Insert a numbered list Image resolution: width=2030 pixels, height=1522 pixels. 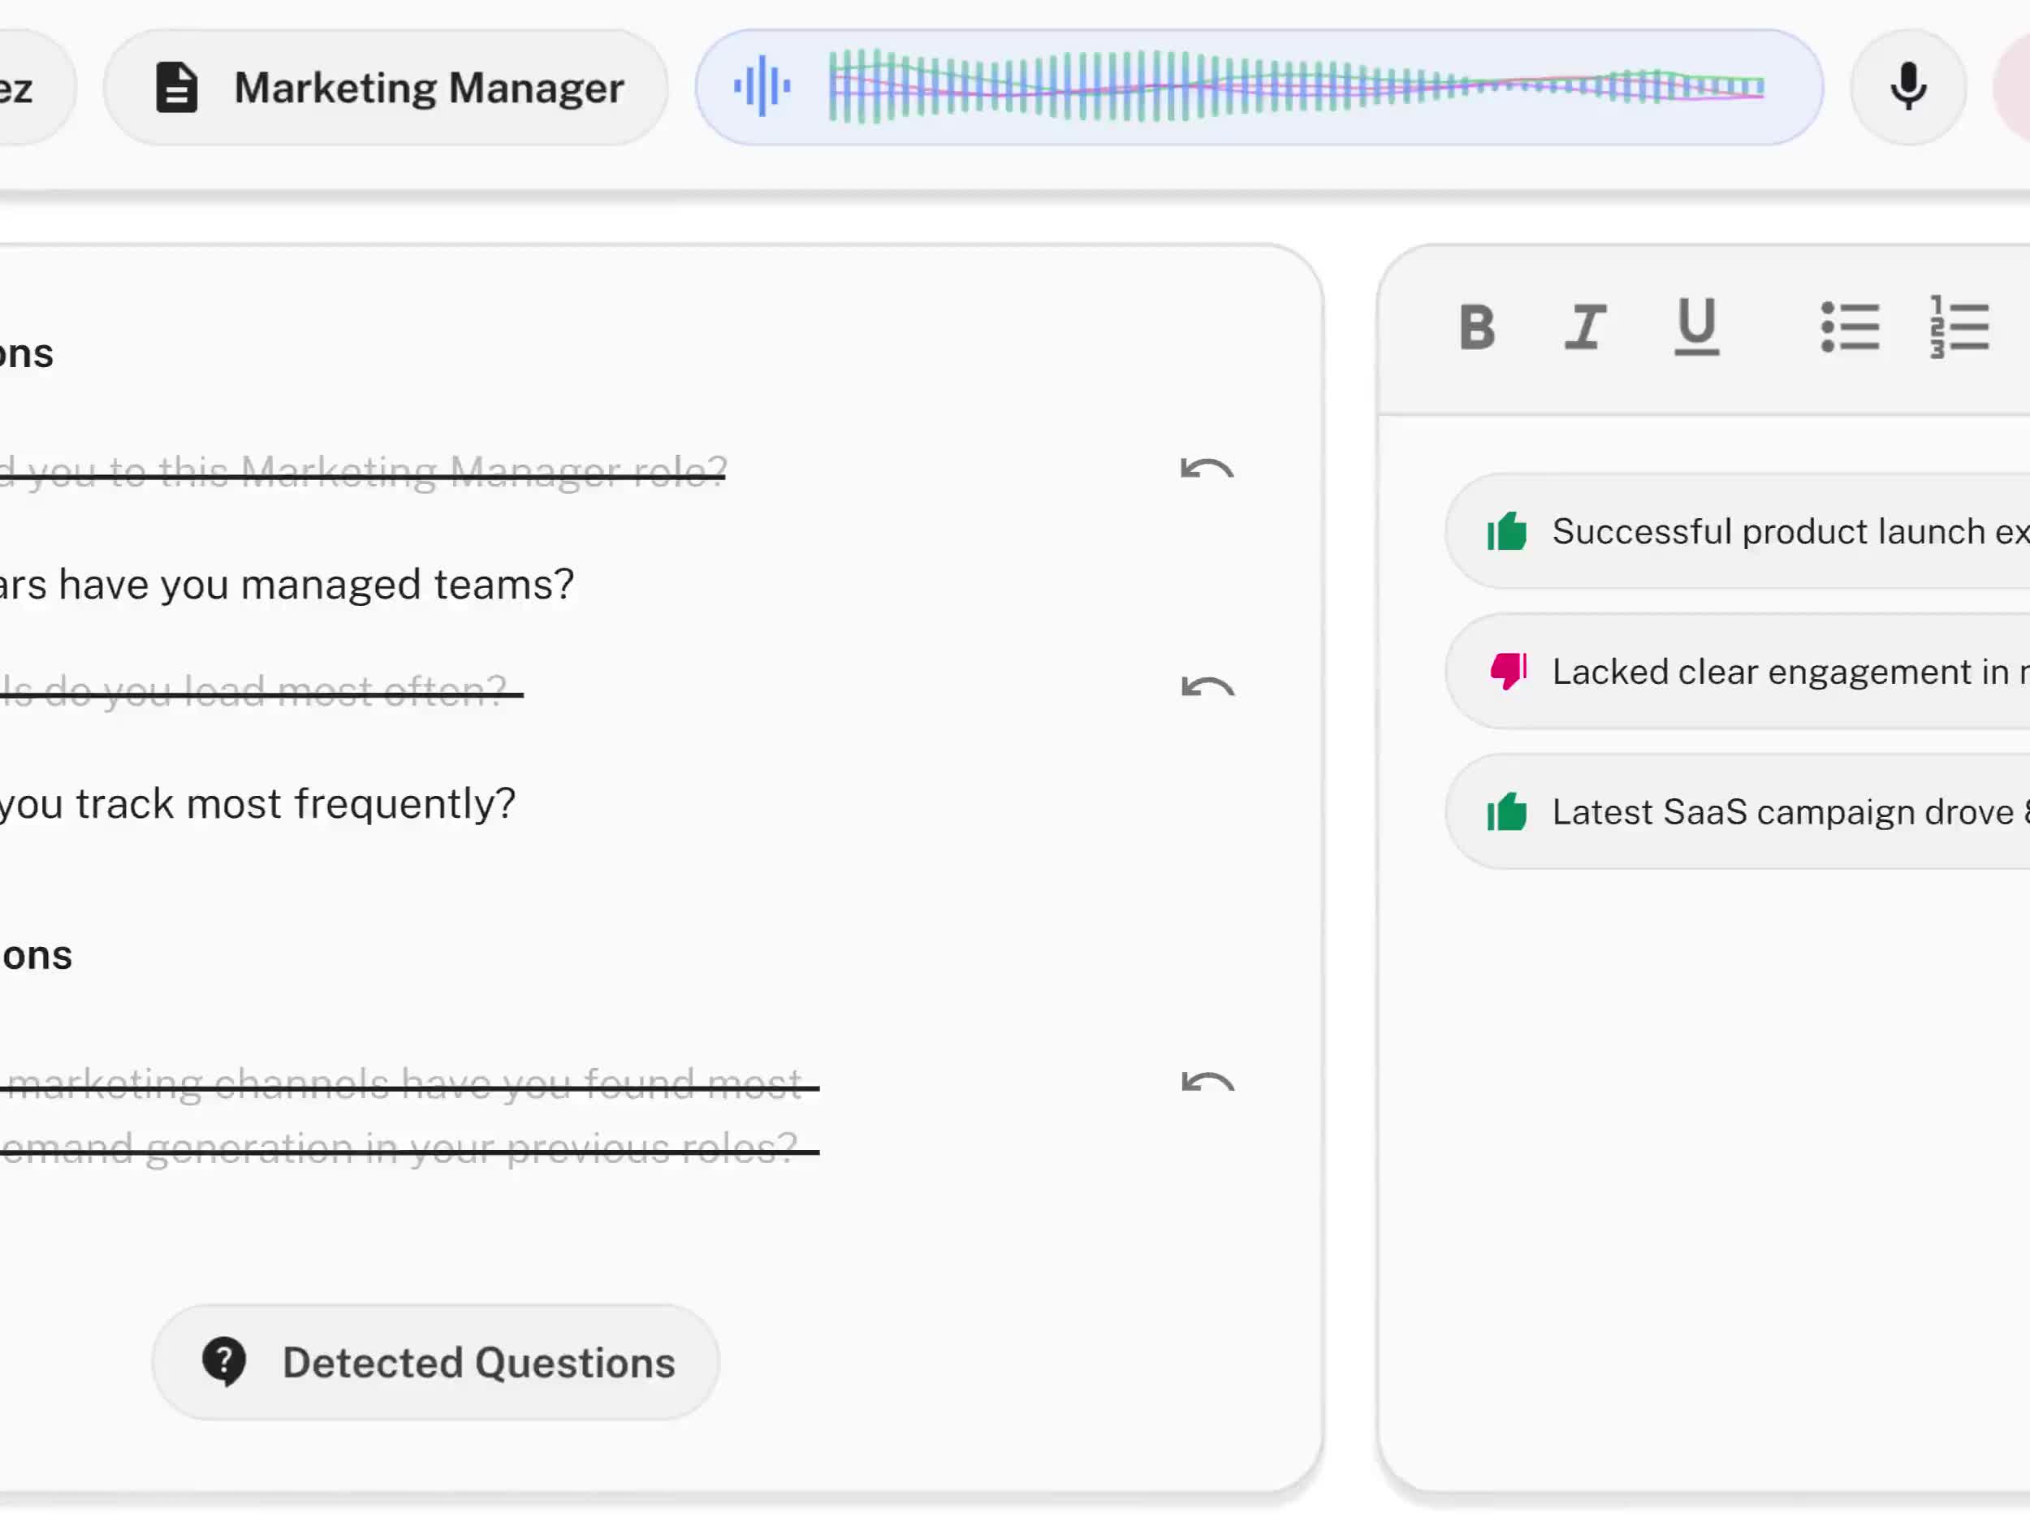1959,326
